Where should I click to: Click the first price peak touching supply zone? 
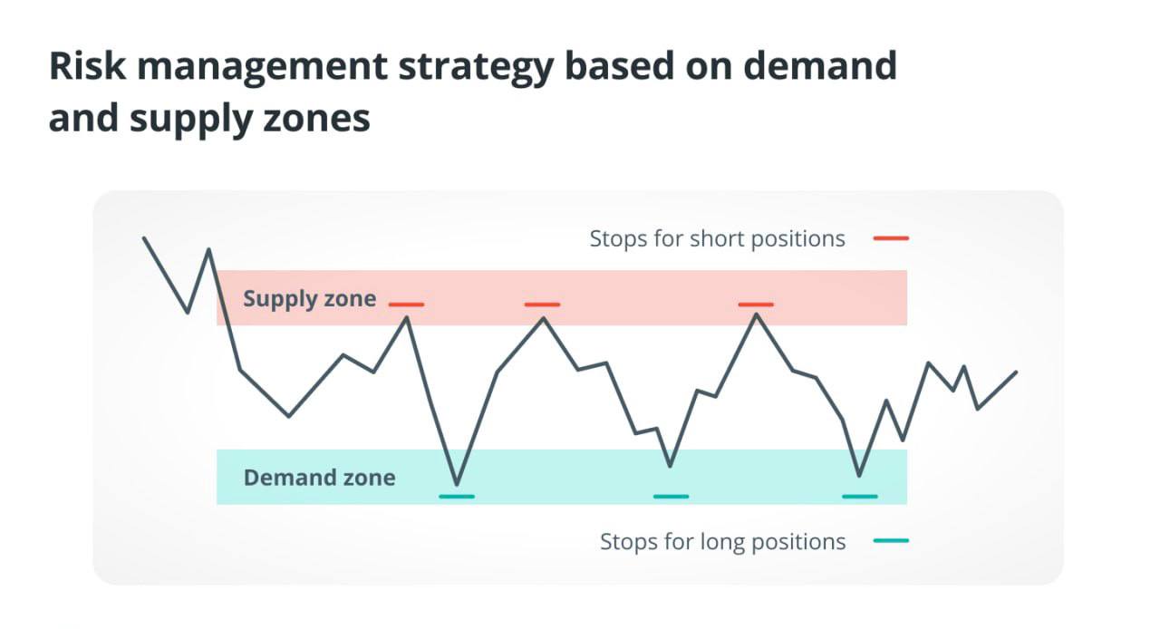[407, 317]
